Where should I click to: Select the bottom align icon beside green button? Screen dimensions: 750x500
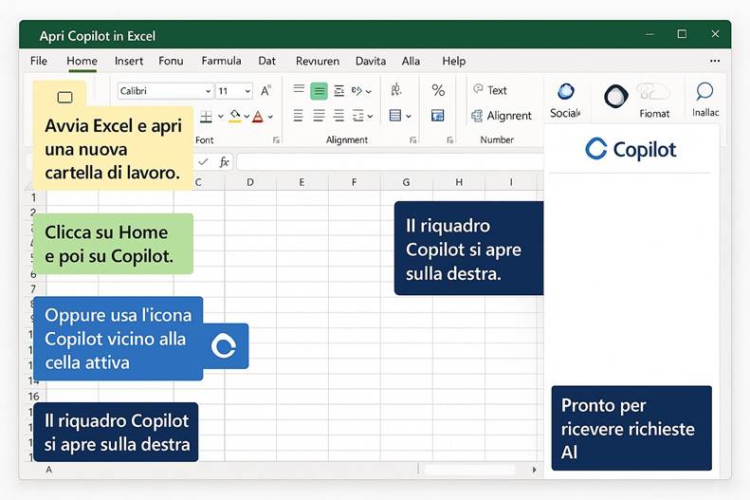coord(339,91)
